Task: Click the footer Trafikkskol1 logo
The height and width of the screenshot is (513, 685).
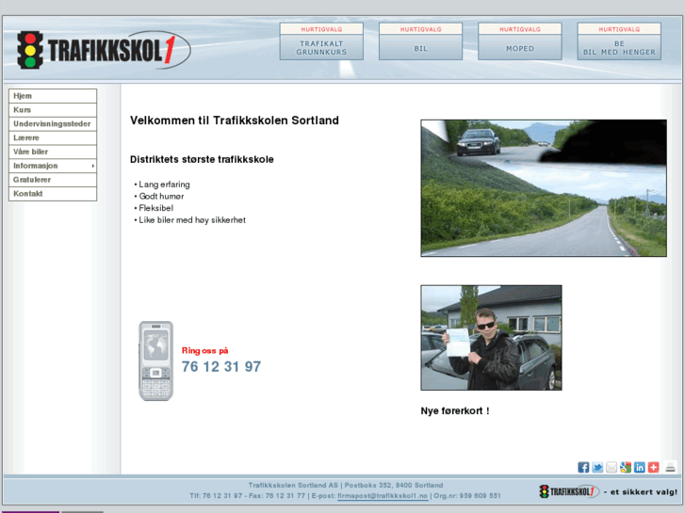Action: coord(569,491)
